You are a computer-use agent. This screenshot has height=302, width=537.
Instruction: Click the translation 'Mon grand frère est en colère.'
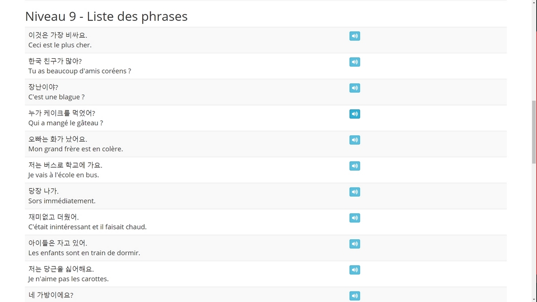tap(76, 149)
